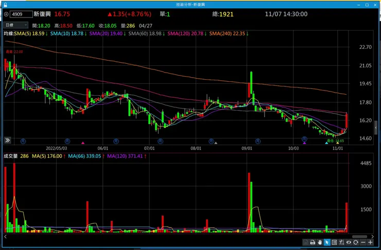Click the monthly marker icon near 08/01
The width and height of the screenshot is (381, 250).
click(x=211, y=141)
